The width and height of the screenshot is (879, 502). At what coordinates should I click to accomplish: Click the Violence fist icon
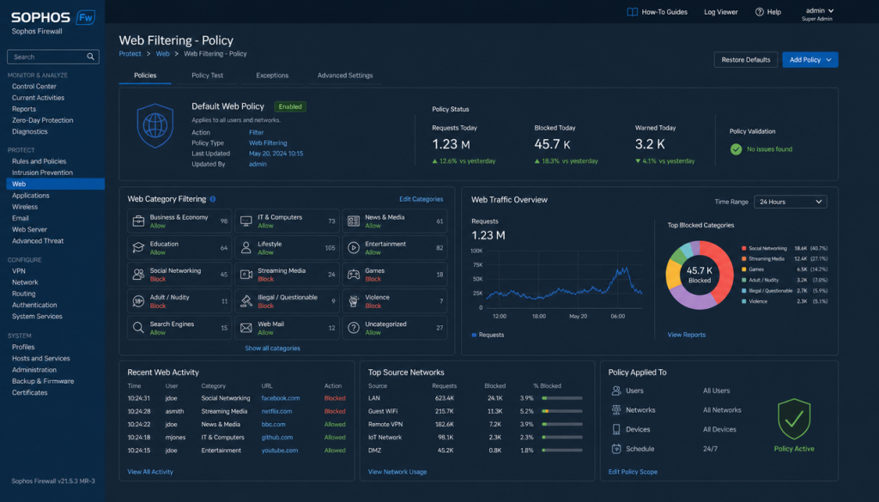[x=353, y=301]
